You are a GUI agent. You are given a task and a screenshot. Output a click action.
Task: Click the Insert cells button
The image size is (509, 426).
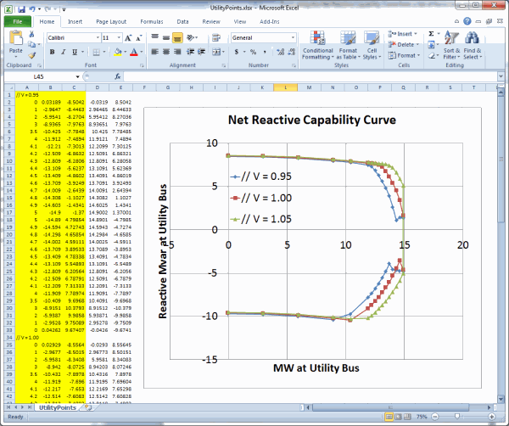click(402, 34)
